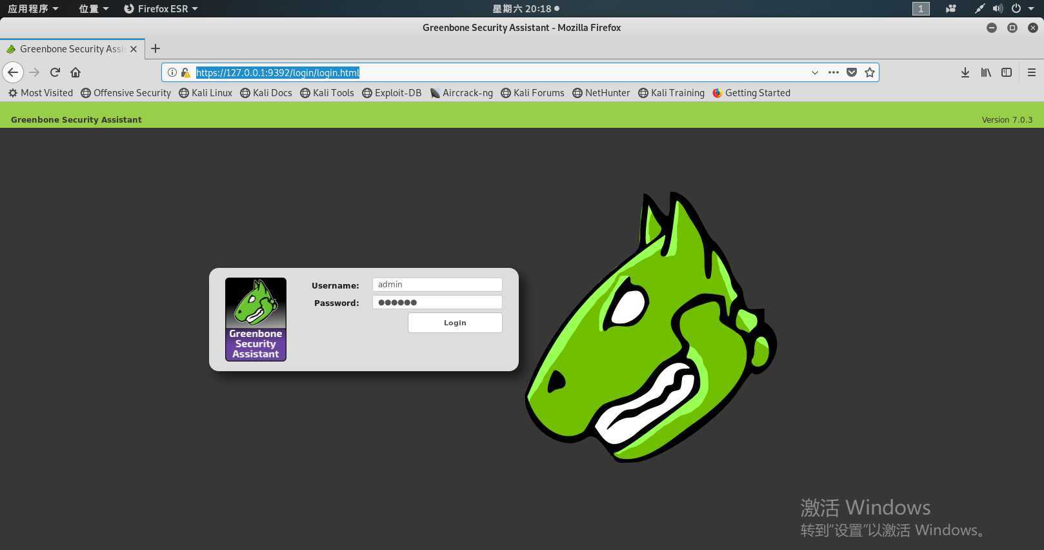This screenshot has height=550, width=1044.
Task: Maximize the Firefox window
Action: [1012, 28]
